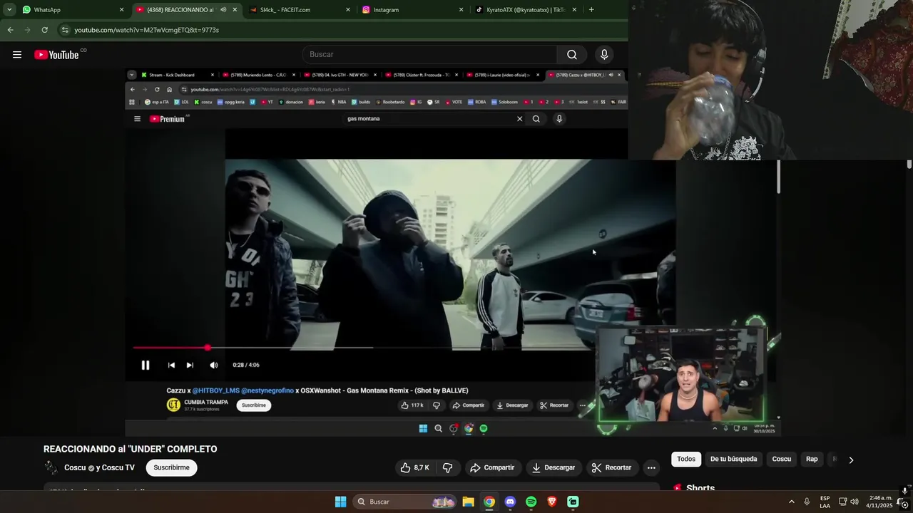The height and width of the screenshot is (513, 913).
Task: Switch to Chrome in the taskbar
Action: [x=489, y=502]
